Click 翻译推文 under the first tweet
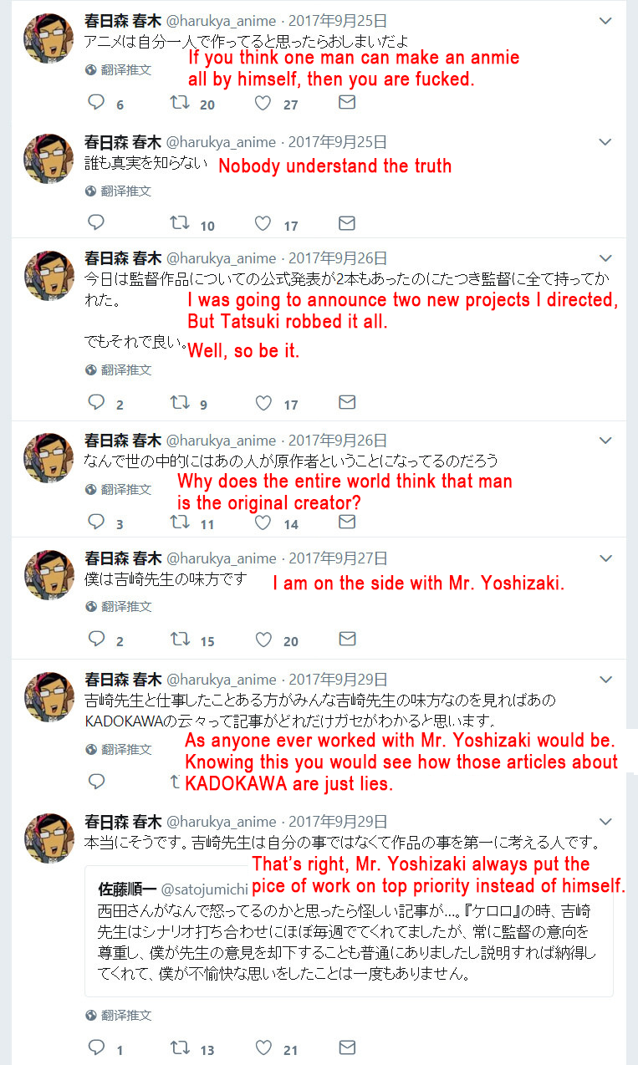This screenshot has height=1065, width=638. click(118, 70)
